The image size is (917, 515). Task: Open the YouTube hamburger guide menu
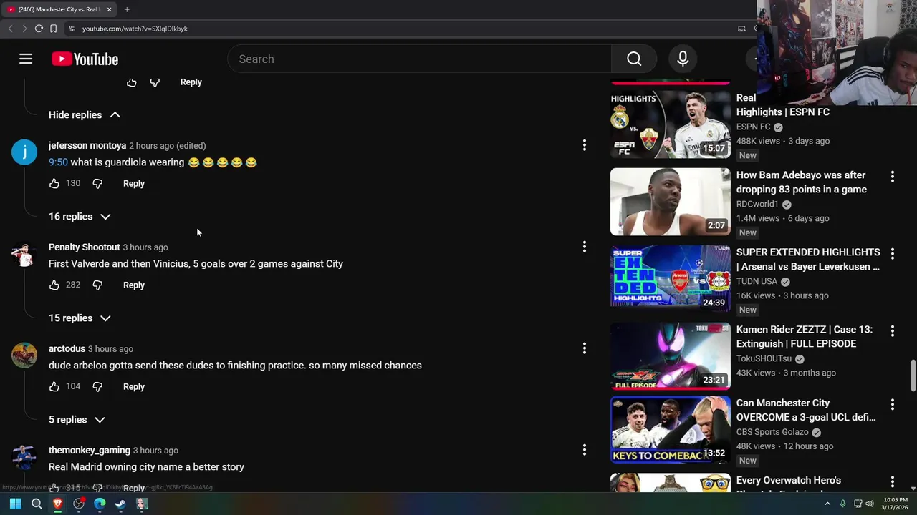[x=26, y=59]
